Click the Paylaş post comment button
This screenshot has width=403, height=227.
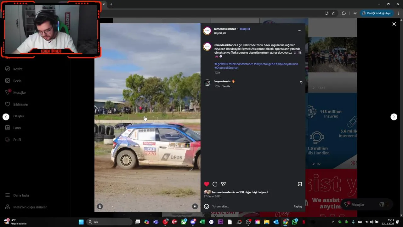click(298, 207)
